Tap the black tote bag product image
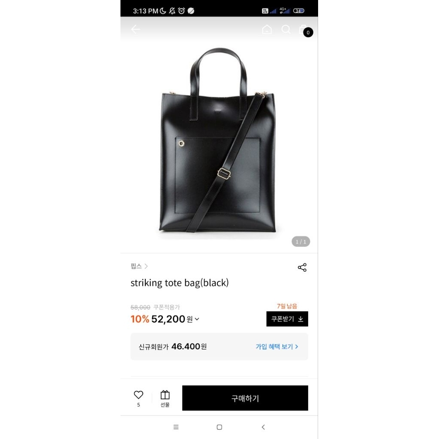 tap(219, 141)
